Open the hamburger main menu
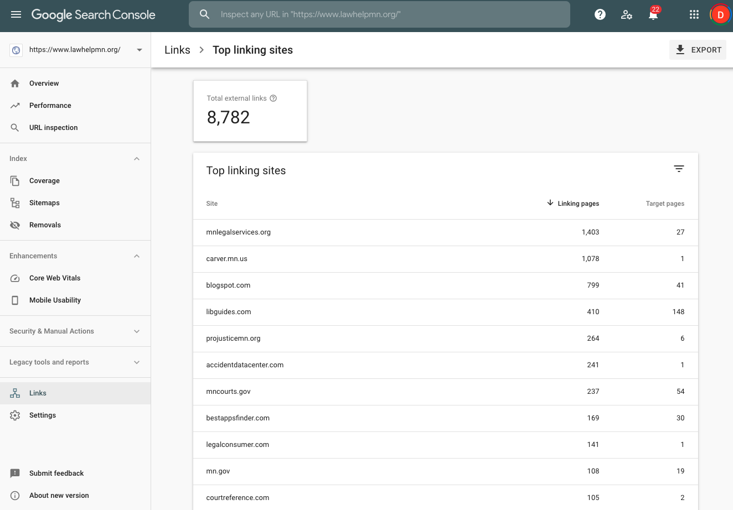733x510 pixels. click(16, 14)
